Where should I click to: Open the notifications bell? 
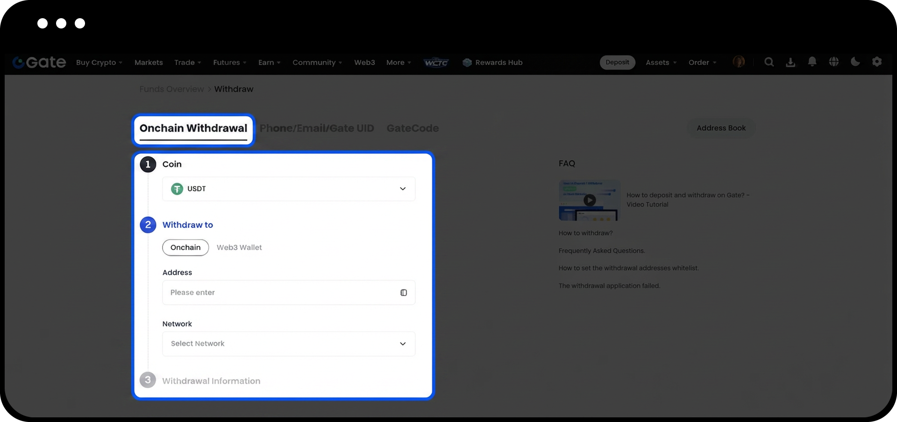pyautogui.click(x=812, y=62)
